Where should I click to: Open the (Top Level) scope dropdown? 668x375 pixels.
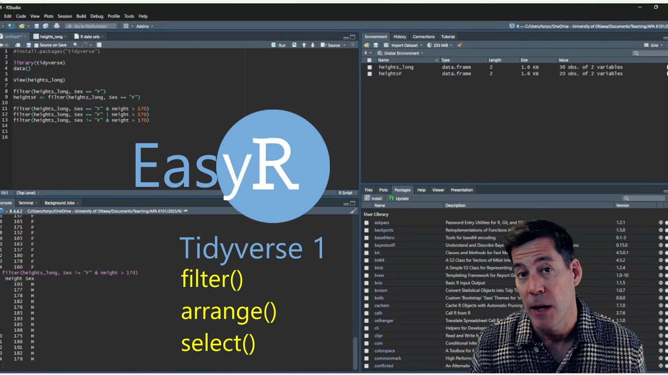pos(27,193)
